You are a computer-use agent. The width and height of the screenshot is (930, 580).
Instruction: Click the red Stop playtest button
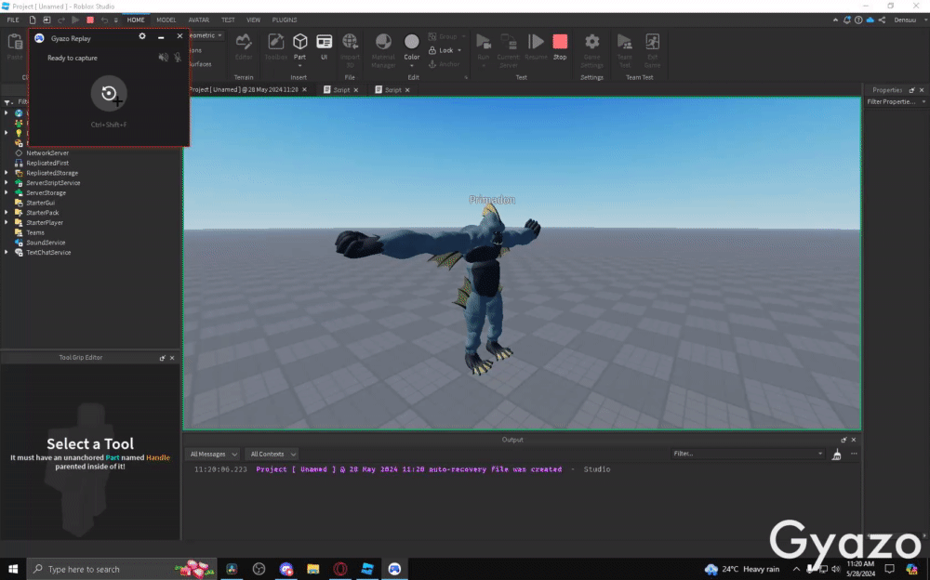[x=560, y=46]
